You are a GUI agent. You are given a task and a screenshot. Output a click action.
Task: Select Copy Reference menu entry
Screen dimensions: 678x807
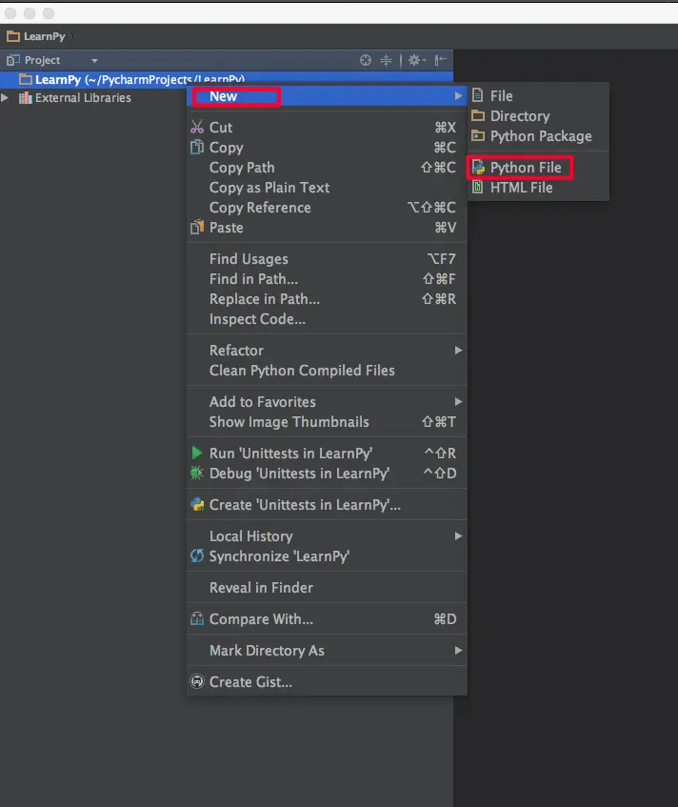[327, 208]
